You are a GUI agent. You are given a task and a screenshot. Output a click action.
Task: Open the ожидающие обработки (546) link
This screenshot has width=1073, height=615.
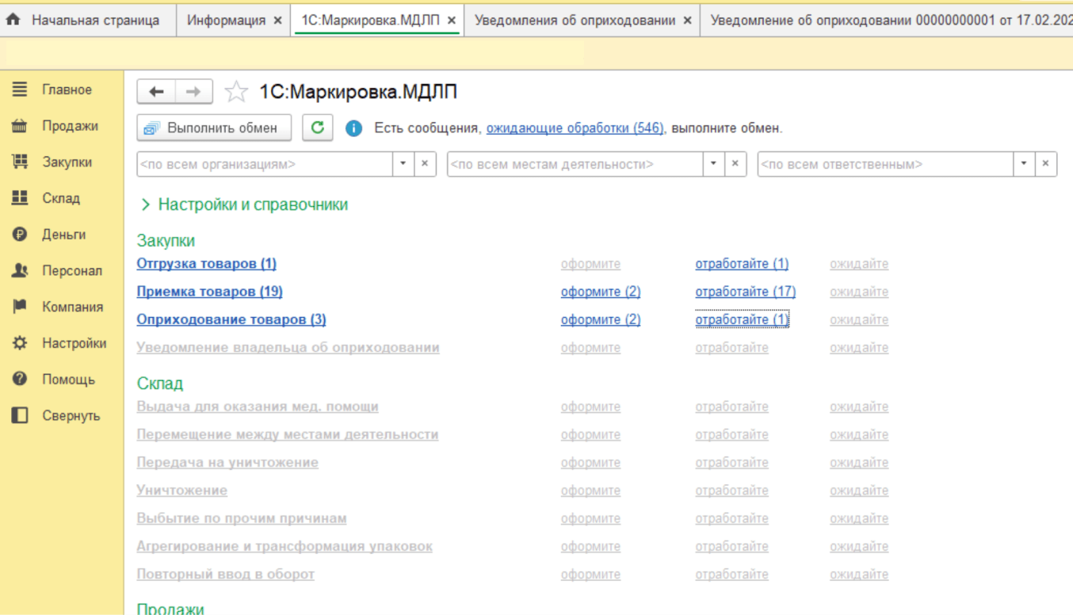tap(575, 128)
